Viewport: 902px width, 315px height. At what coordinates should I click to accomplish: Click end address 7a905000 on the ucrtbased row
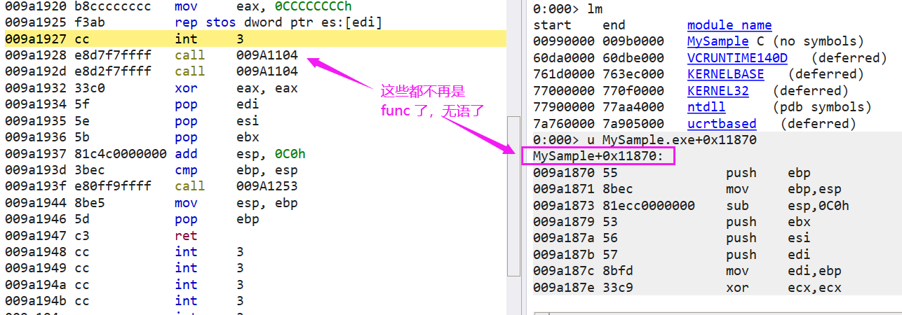(x=633, y=124)
